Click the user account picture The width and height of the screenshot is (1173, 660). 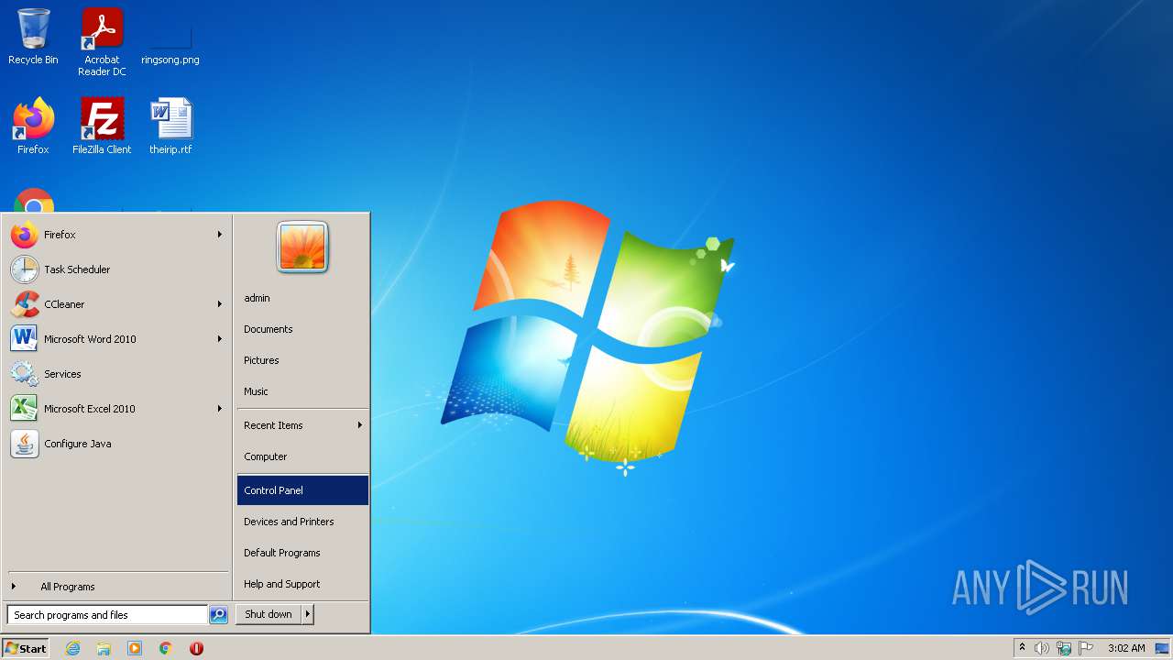[302, 247]
